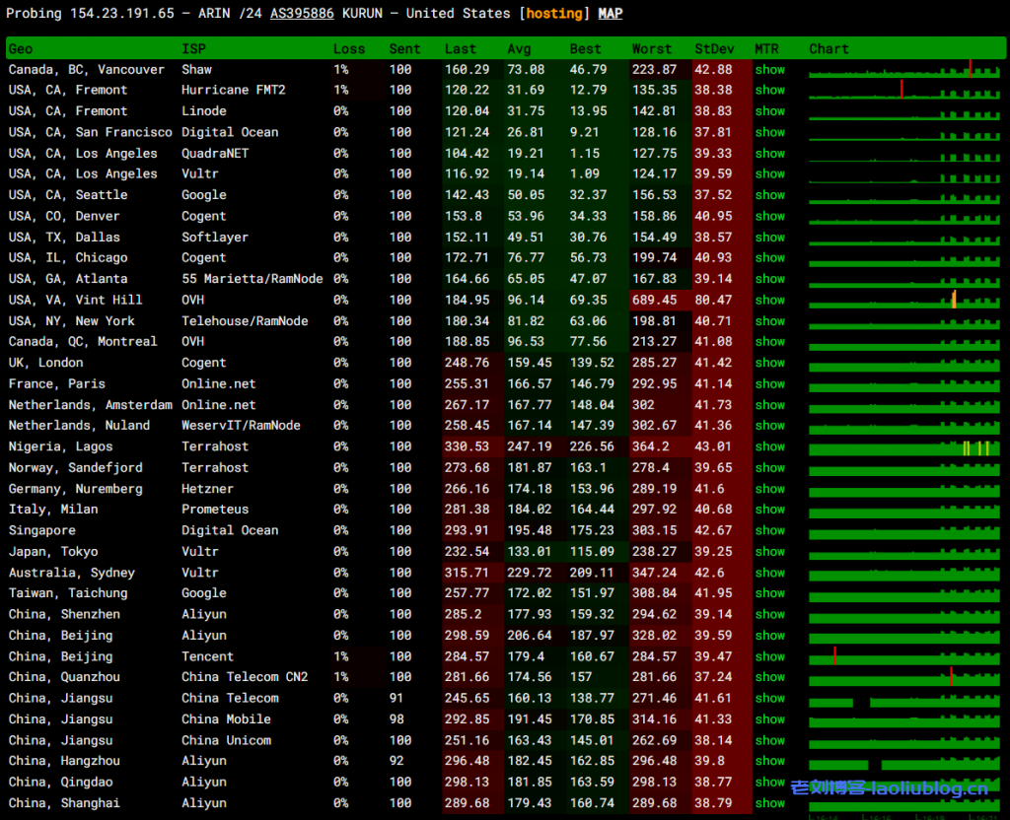Click the Worst column header
Screen dimensions: 1010x820
[652, 49]
